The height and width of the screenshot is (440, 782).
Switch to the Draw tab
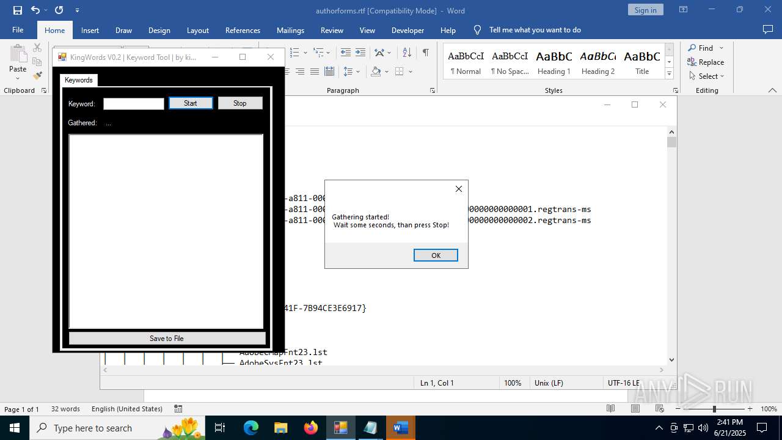click(123, 30)
